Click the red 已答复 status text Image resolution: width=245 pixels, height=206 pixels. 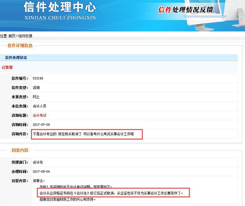[7, 67]
